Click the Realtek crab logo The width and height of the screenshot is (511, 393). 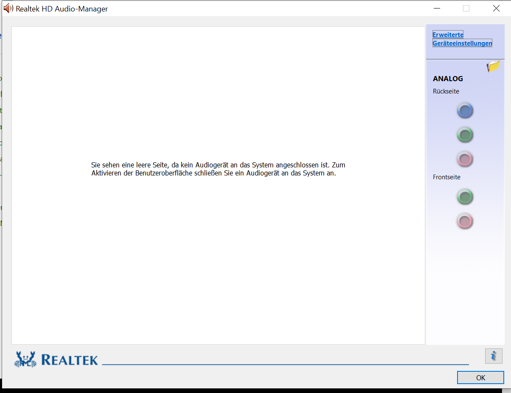pyautogui.click(x=25, y=359)
